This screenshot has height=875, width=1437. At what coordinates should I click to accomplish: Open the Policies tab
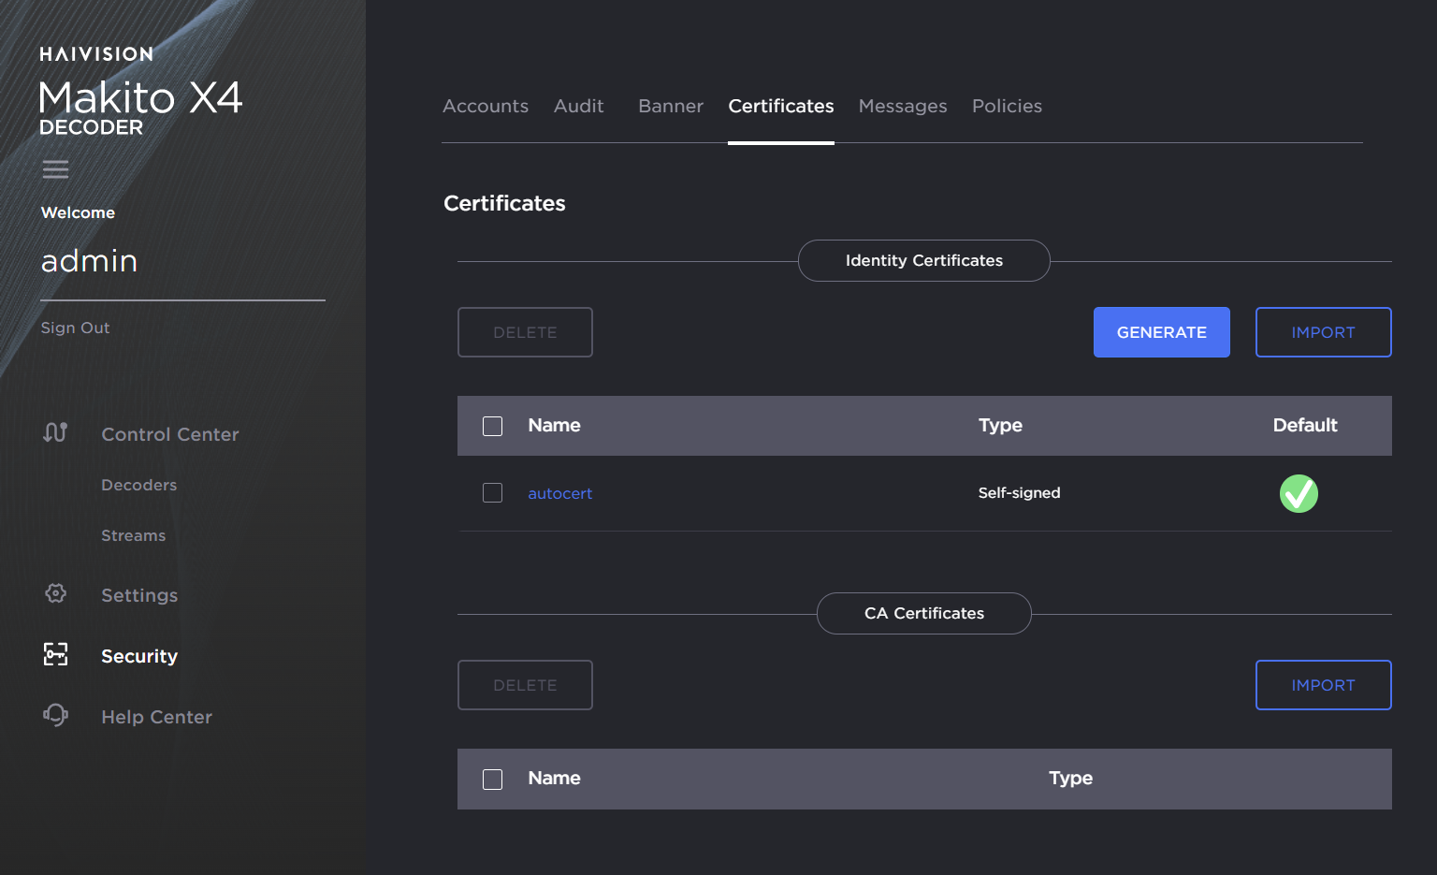(1007, 106)
